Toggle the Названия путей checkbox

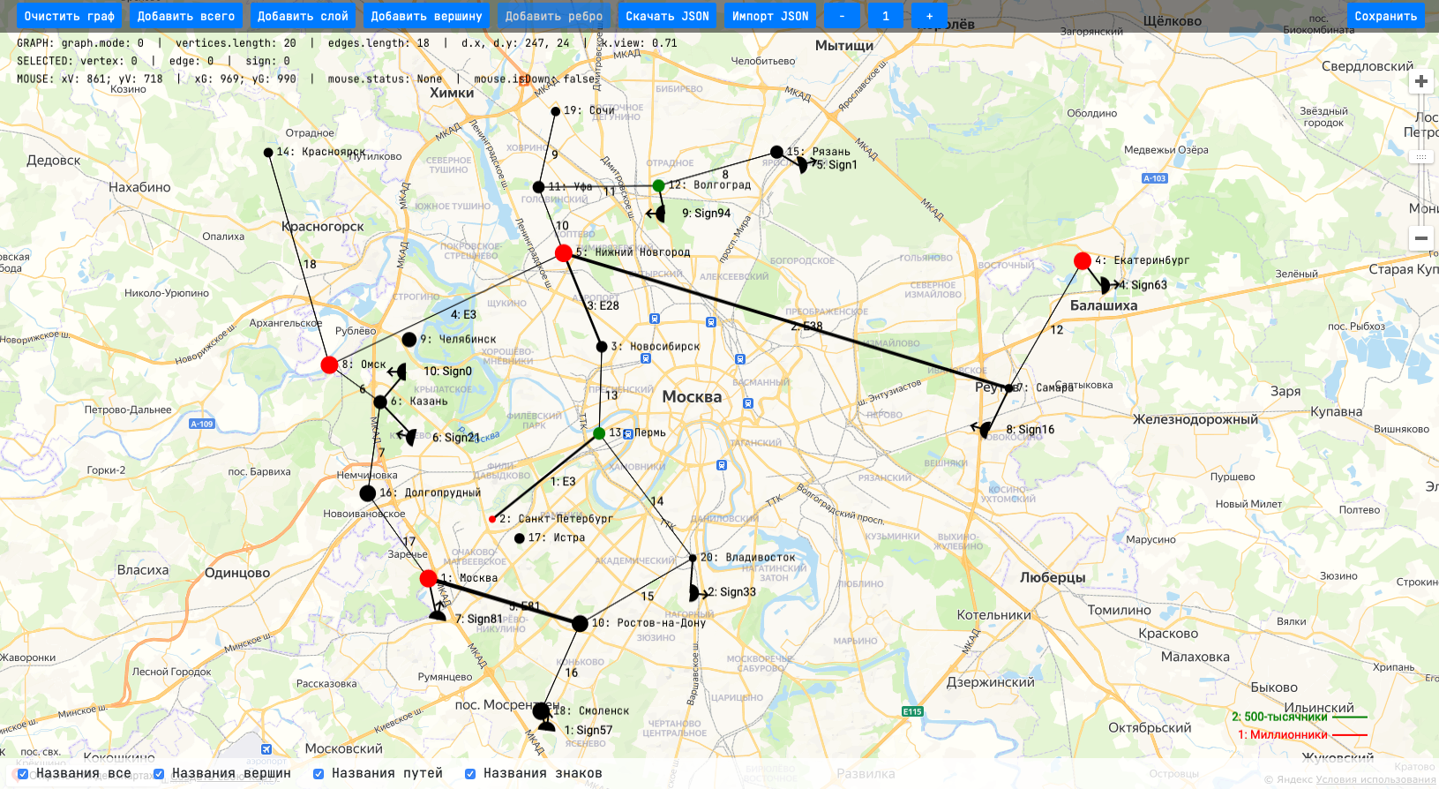click(319, 774)
